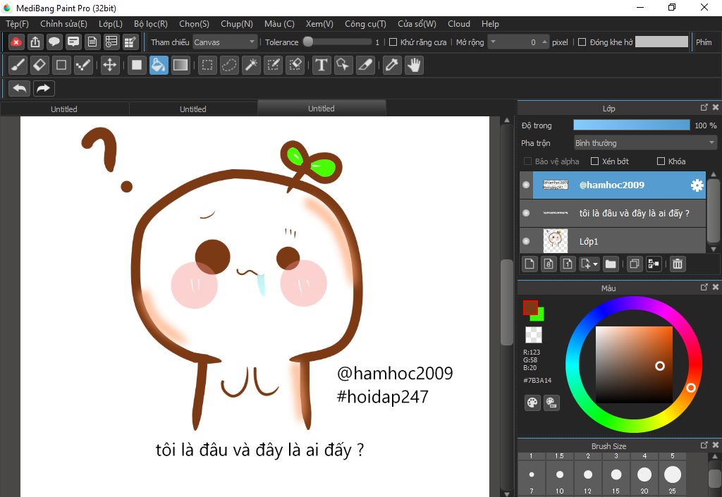Check the Khóa layer lock box
Image resolution: width=722 pixels, height=497 pixels.
point(661,161)
